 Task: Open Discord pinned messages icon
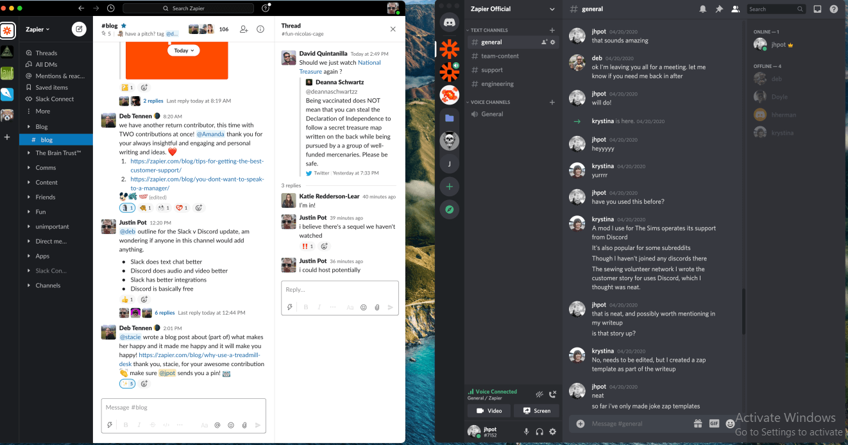pyautogui.click(x=719, y=9)
